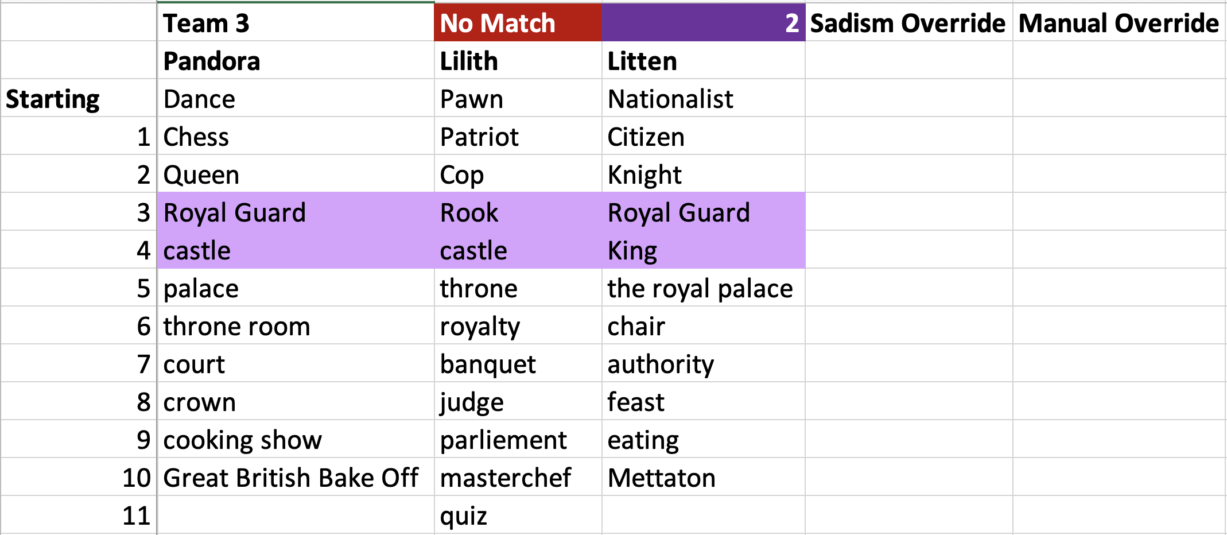Select the Lilith name cell

click(x=518, y=60)
